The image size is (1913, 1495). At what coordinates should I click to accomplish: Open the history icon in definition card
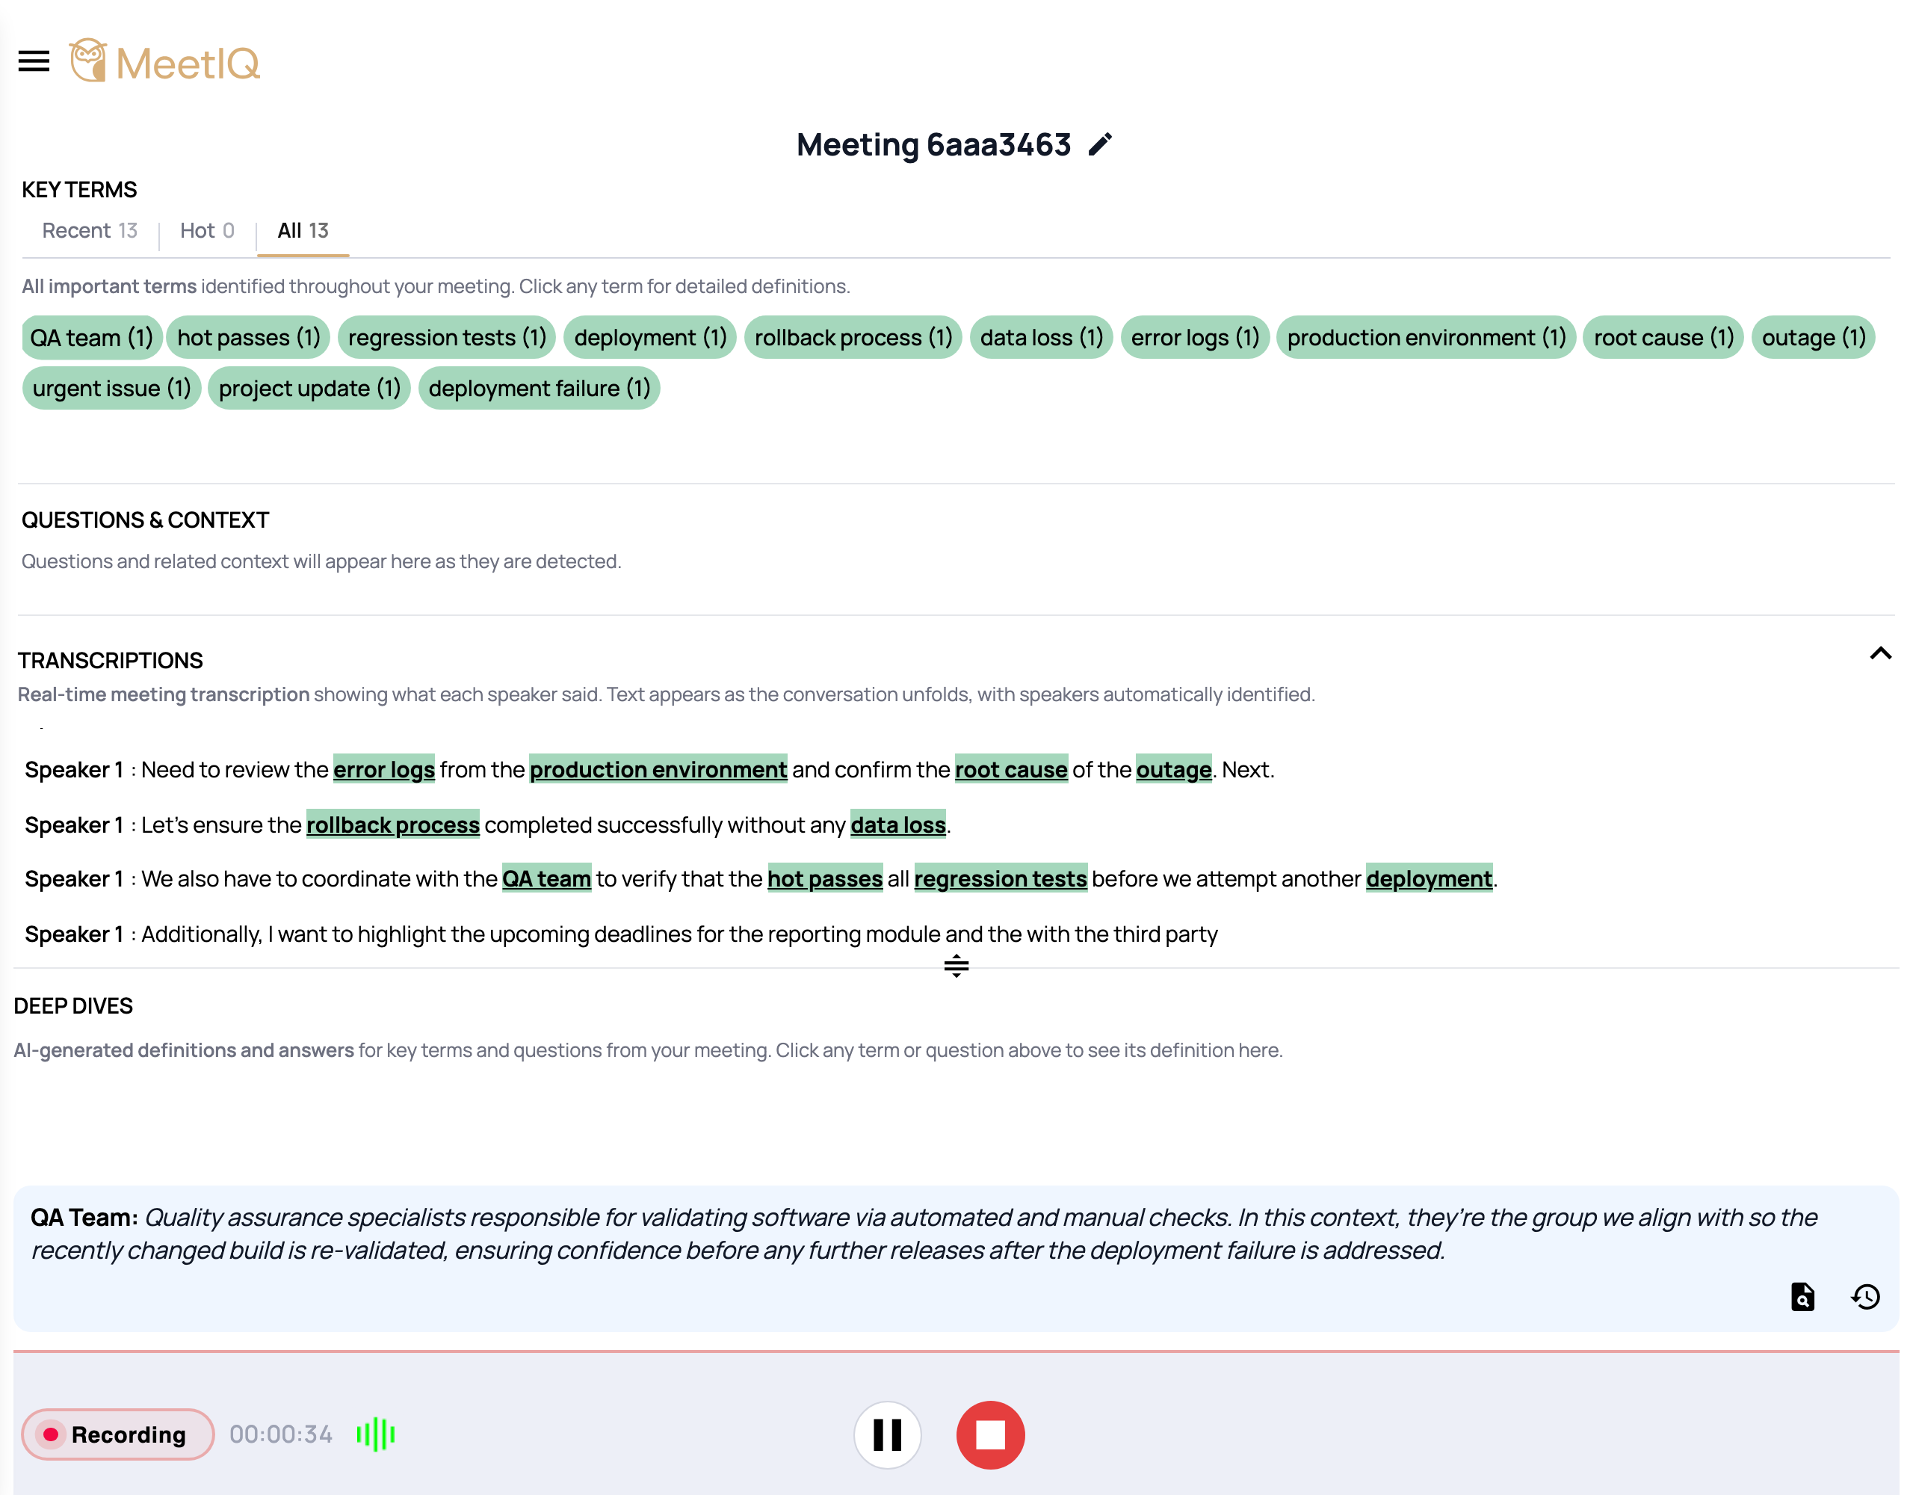click(1866, 1296)
